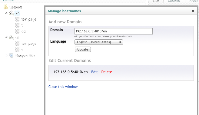Click page icon of test page under cn

(x=17, y=43)
